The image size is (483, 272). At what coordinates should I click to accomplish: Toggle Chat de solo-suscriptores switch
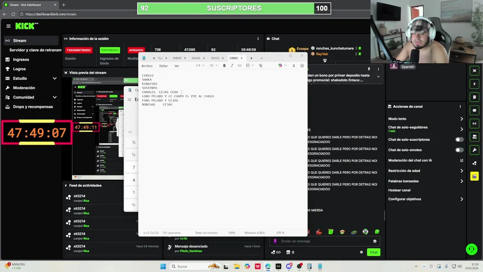point(459,140)
